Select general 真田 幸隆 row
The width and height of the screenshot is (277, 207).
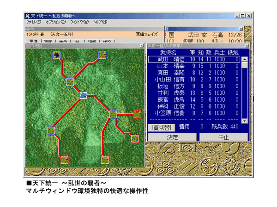pyautogui.click(x=194, y=73)
